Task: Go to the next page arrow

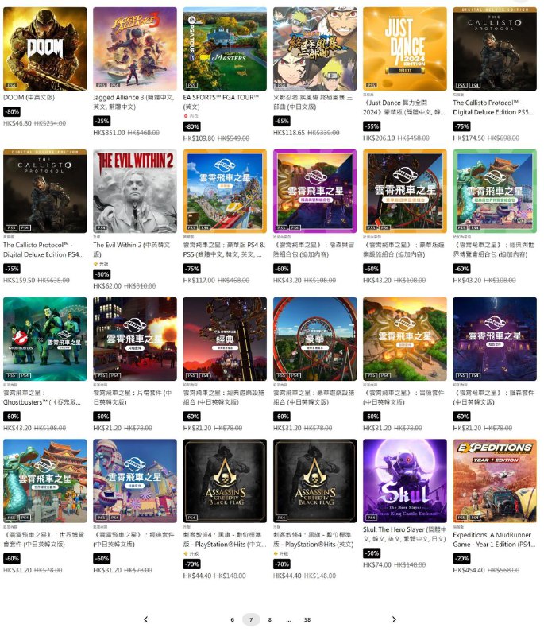Action: tap(394, 619)
